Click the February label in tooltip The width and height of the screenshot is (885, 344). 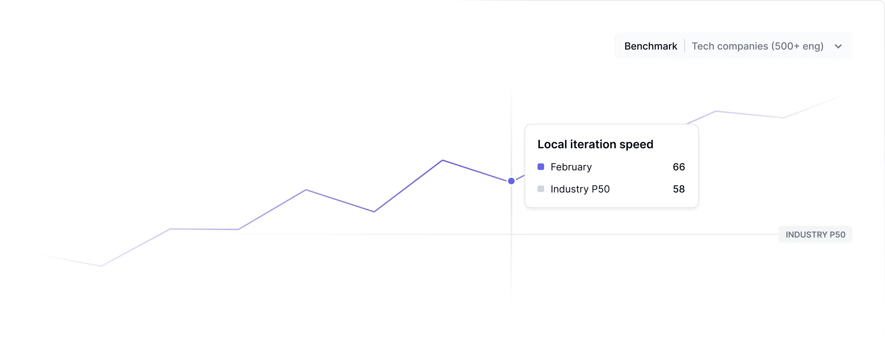[x=571, y=167]
